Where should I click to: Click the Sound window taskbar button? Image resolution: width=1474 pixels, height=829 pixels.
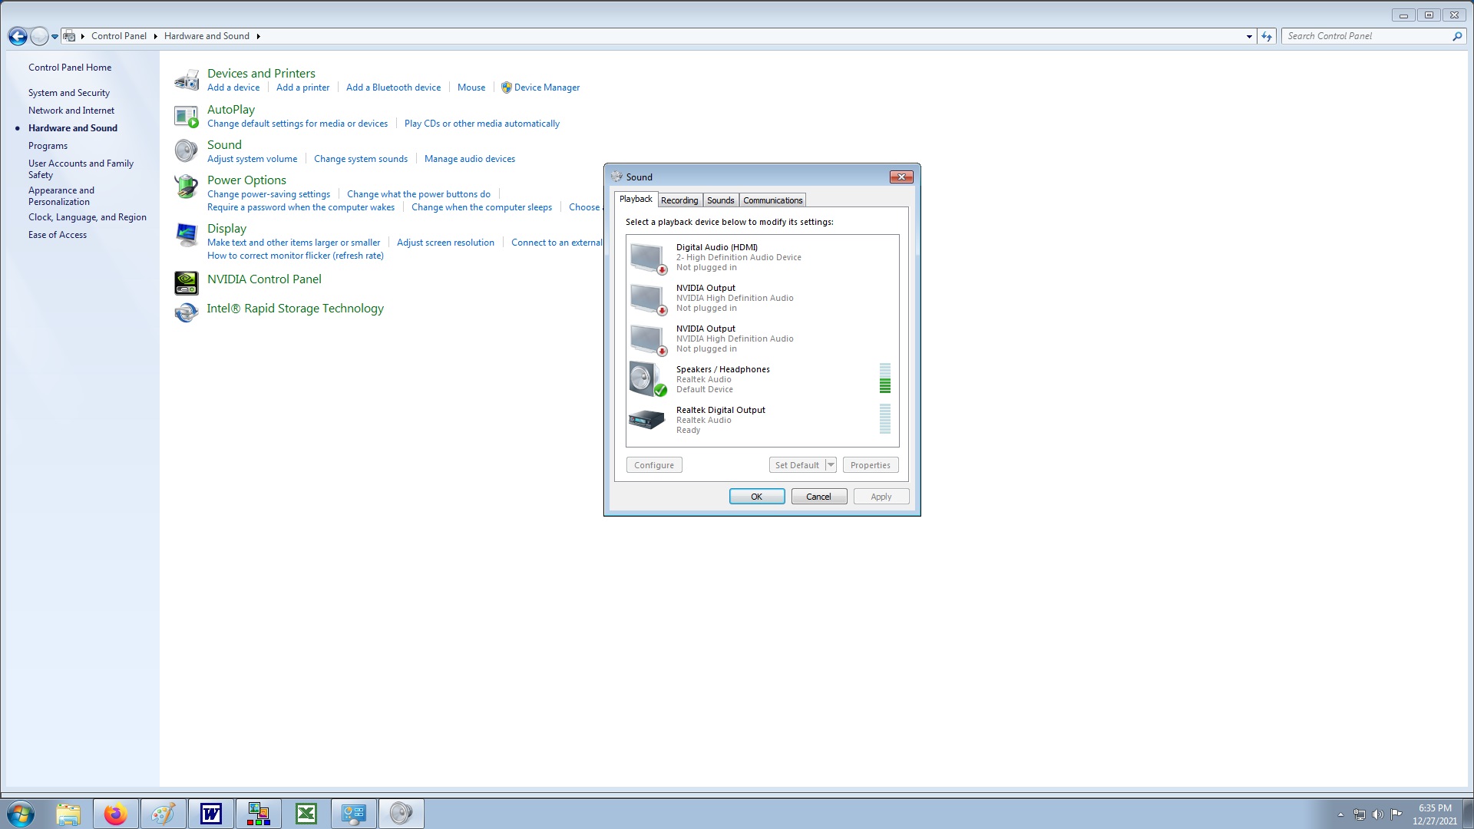click(402, 814)
